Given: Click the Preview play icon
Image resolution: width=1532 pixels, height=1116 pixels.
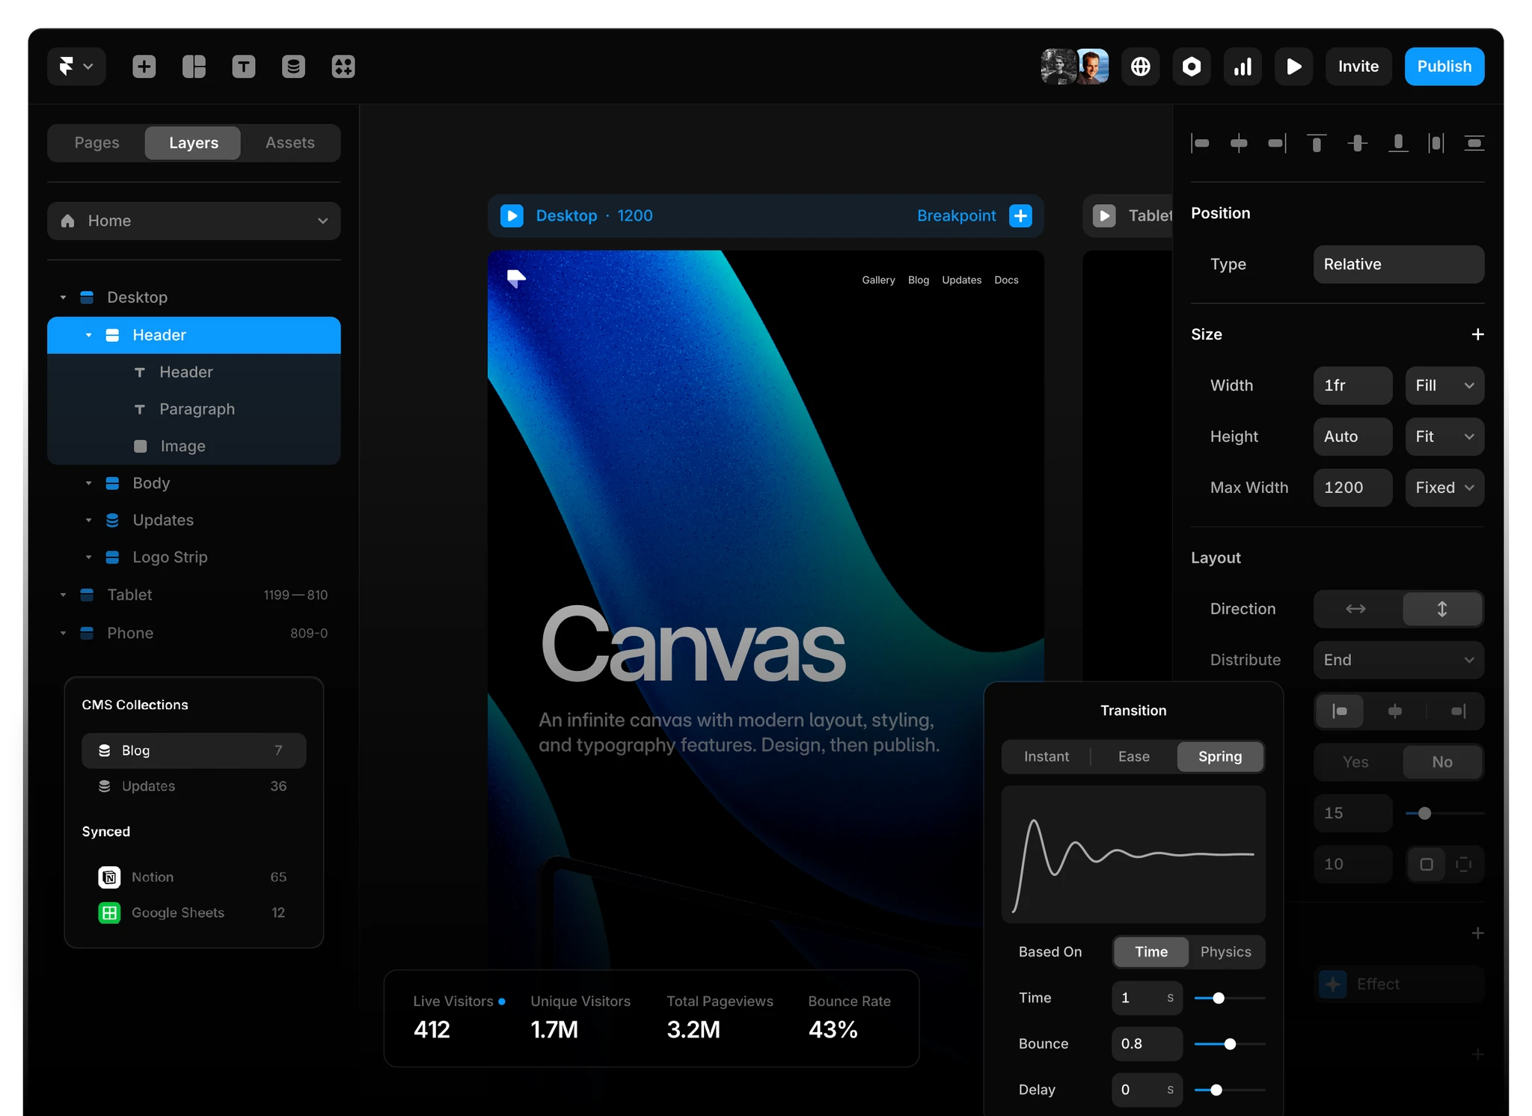Looking at the screenshot, I should click(x=1293, y=67).
